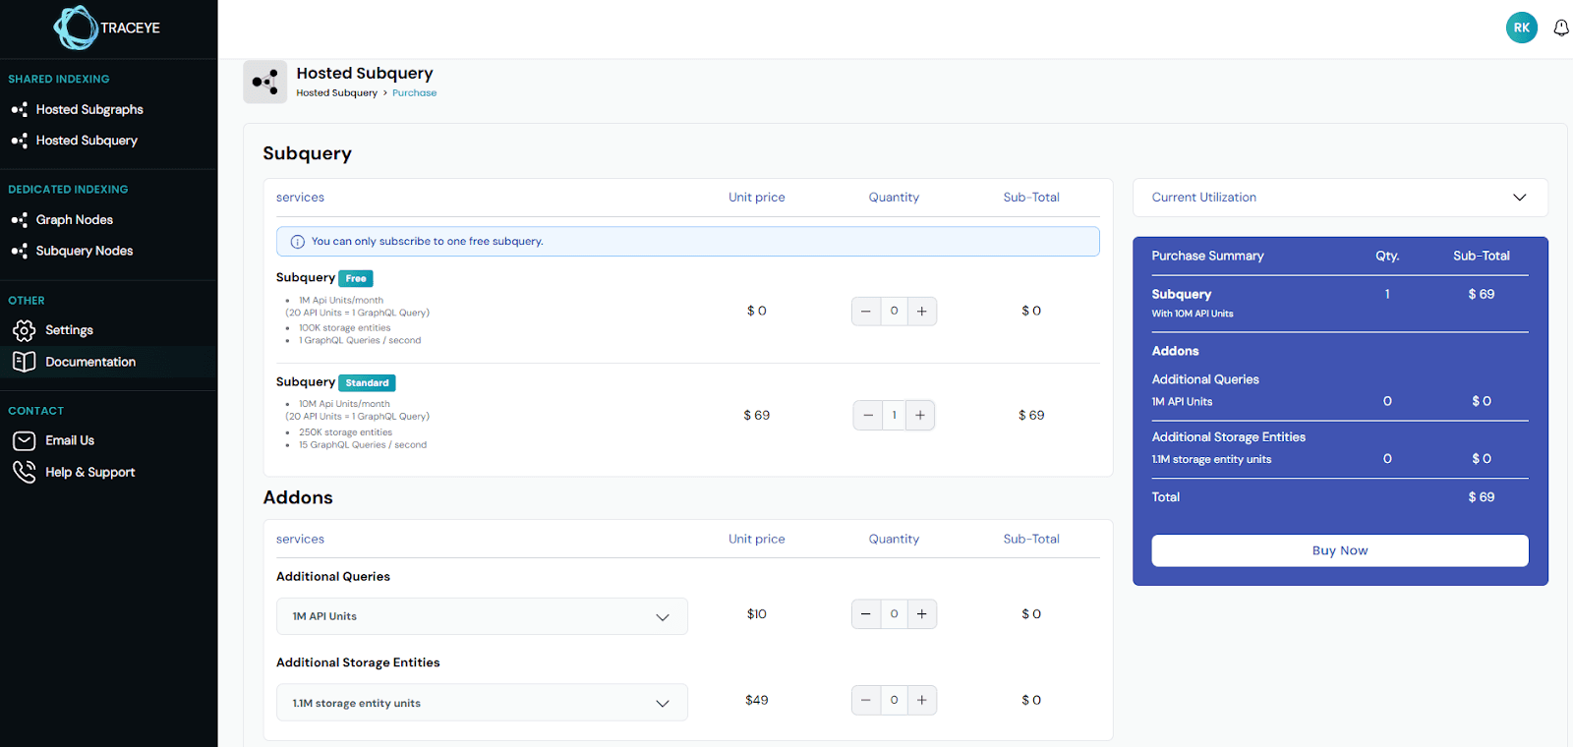Click Hosted Subquery breadcrumb link
This screenshot has width=1573, height=747.
pos(336,93)
